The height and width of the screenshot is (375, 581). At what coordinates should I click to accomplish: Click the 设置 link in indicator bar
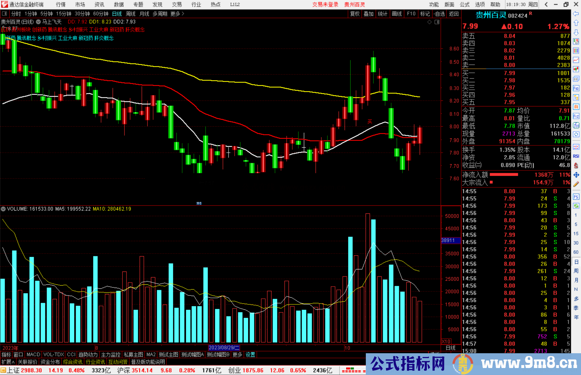click(250, 355)
